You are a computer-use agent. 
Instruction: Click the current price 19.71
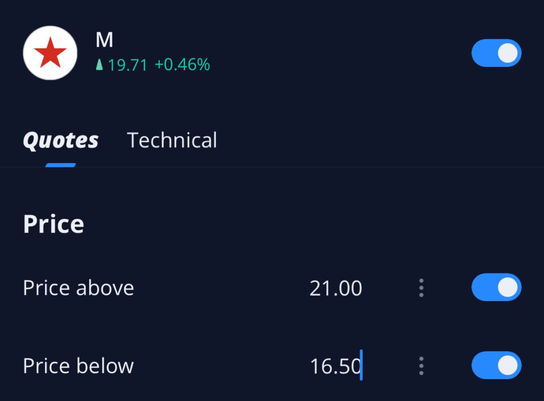coord(127,65)
